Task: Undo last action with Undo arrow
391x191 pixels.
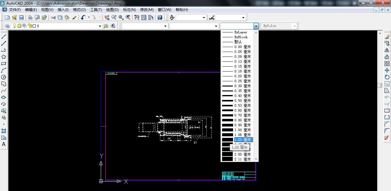Action: [83, 17]
